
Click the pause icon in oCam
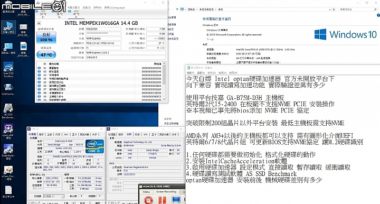click(x=162, y=200)
